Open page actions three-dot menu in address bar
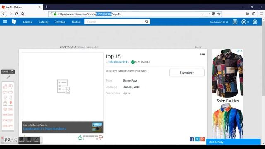The width and height of the screenshot is (265, 149). coord(208,14)
